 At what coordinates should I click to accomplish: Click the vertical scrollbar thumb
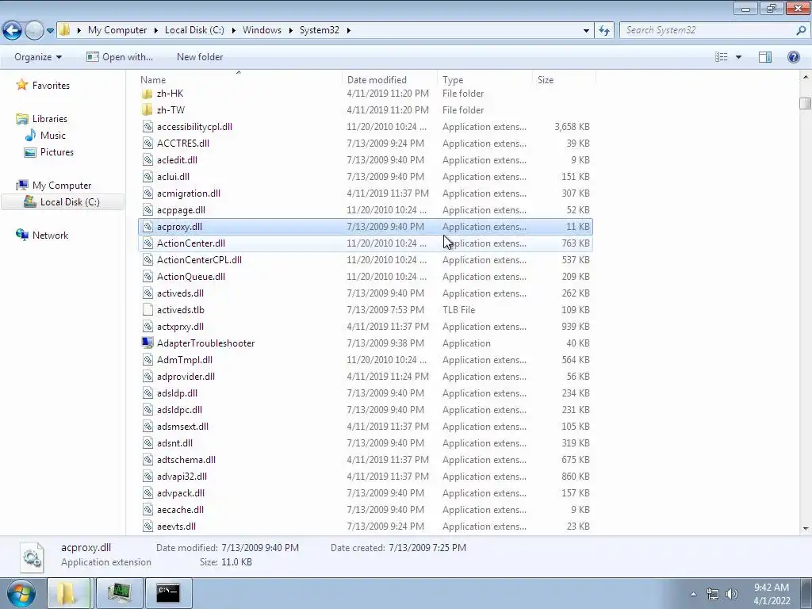tap(805, 103)
